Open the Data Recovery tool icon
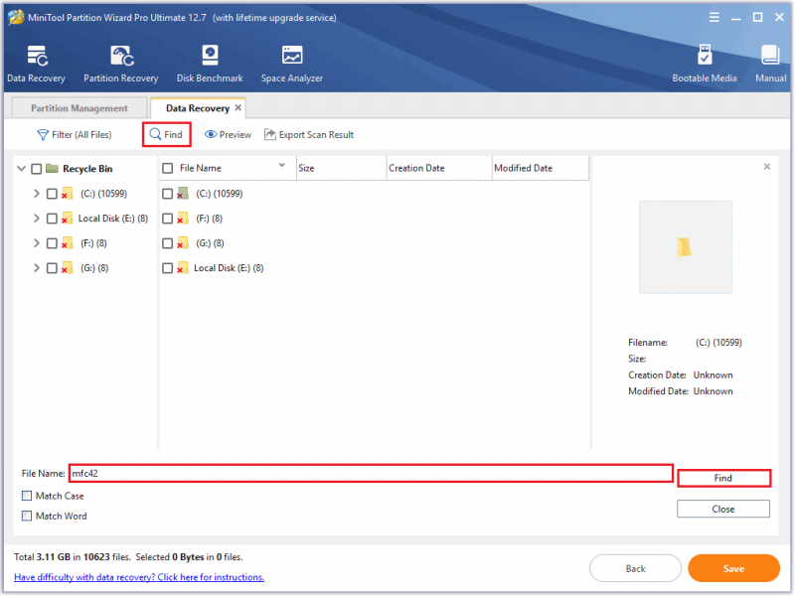 coord(37,56)
